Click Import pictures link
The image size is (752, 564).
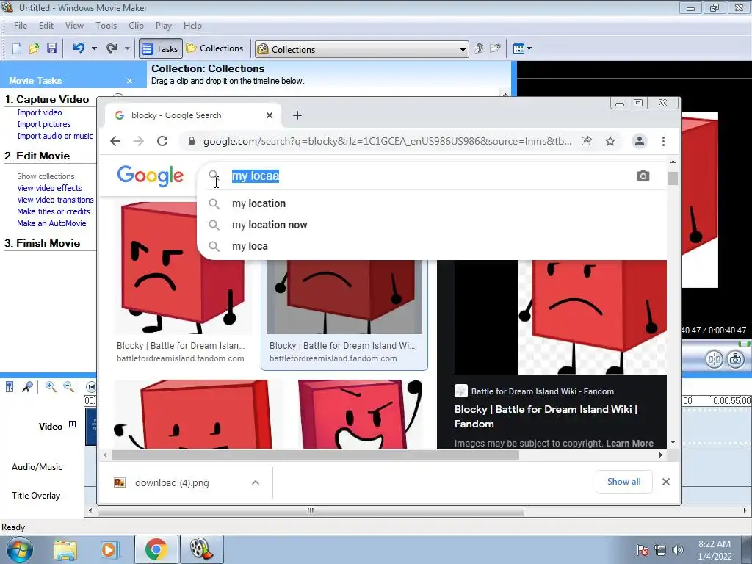[x=43, y=124]
